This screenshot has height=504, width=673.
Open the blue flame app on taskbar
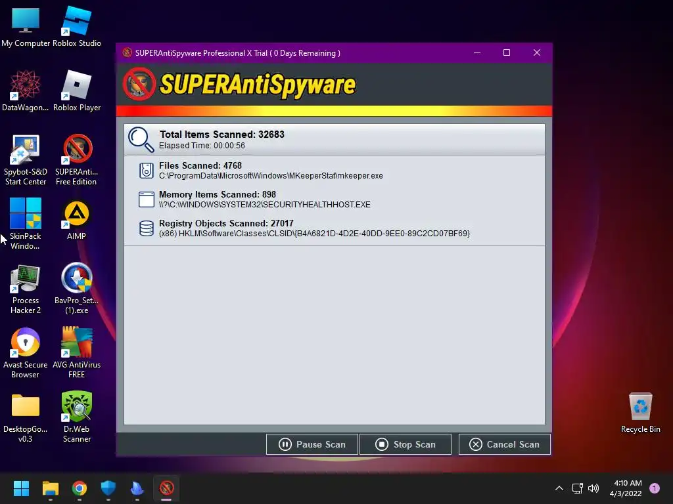[137, 488]
